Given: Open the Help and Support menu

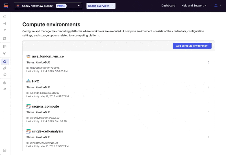Looking at the screenshot, I should [194, 6].
